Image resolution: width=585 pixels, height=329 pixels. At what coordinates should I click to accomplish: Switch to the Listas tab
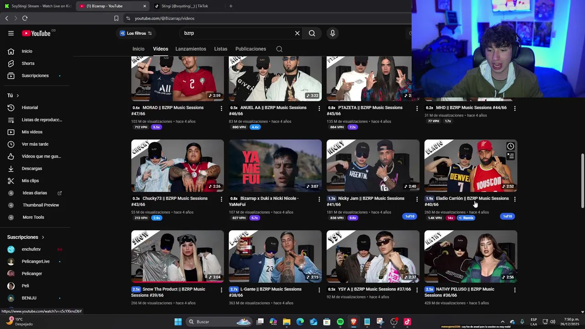click(x=221, y=49)
